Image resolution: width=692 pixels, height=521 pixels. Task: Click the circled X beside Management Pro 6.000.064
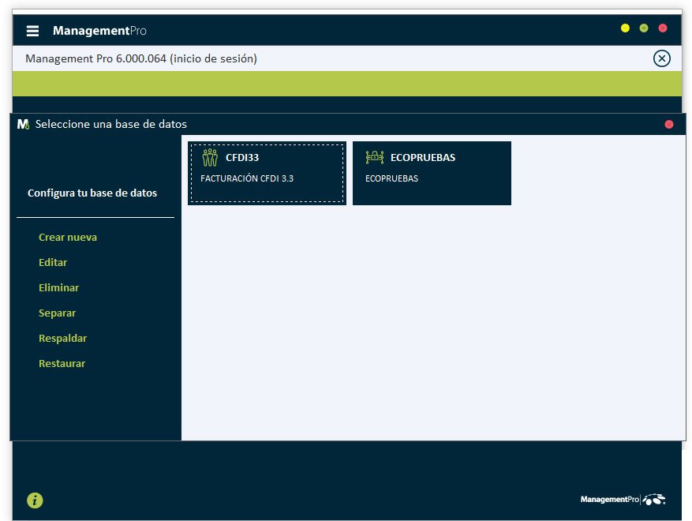click(661, 58)
